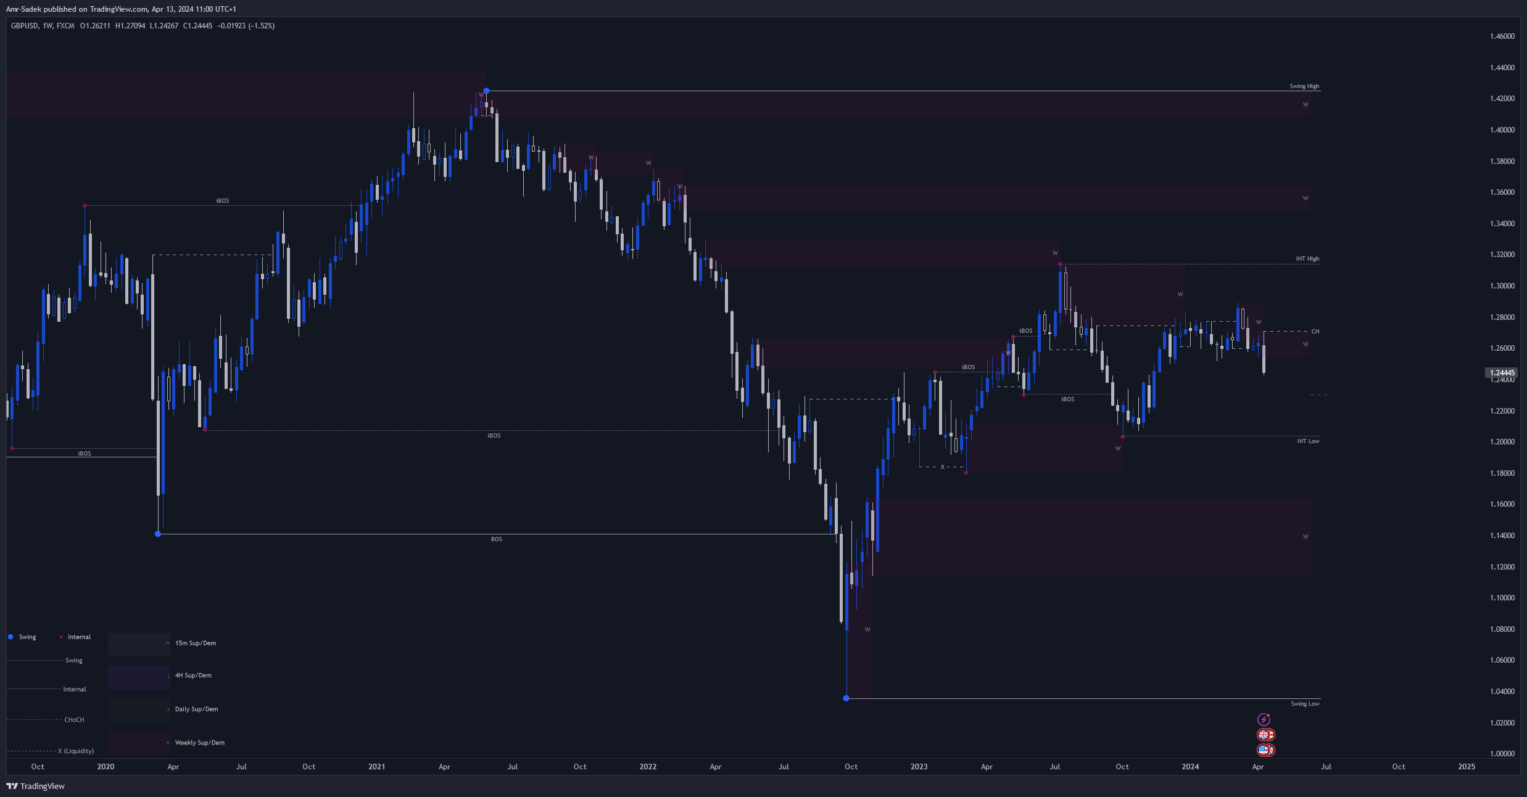Image resolution: width=1527 pixels, height=797 pixels.
Task: Click the FXCM source label
Action: click(65, 26)
